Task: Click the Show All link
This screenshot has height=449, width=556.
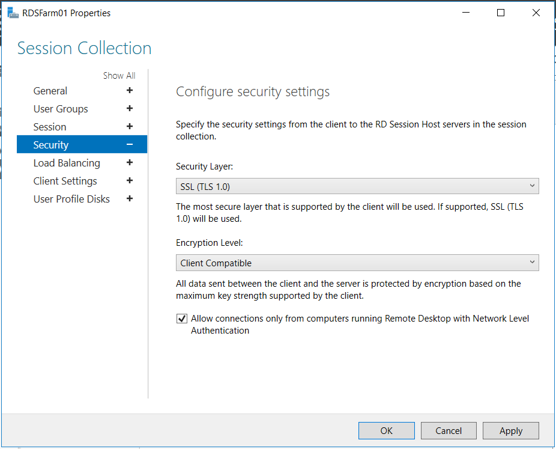Action: coord(119,76)
